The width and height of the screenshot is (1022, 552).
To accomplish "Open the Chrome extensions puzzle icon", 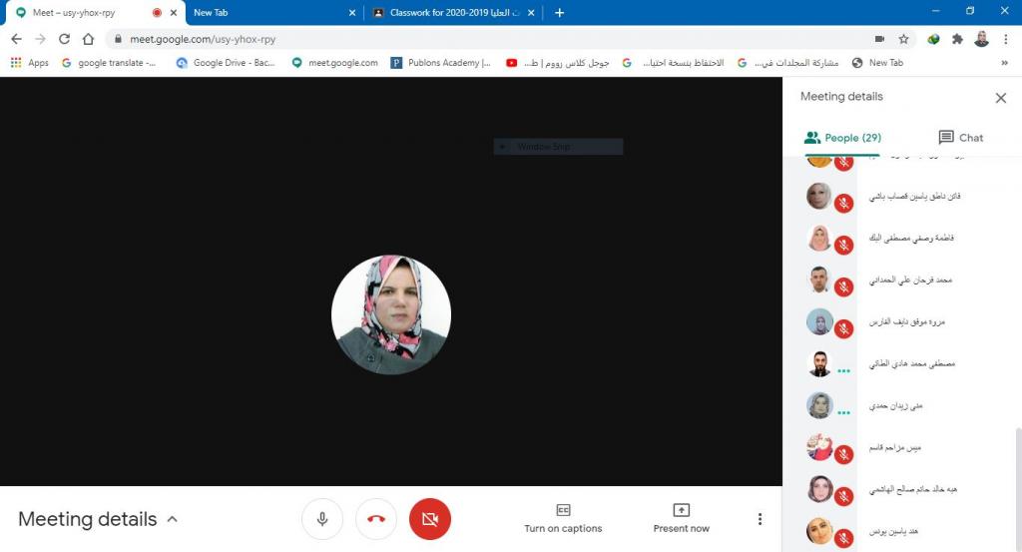I will (958, 39).
